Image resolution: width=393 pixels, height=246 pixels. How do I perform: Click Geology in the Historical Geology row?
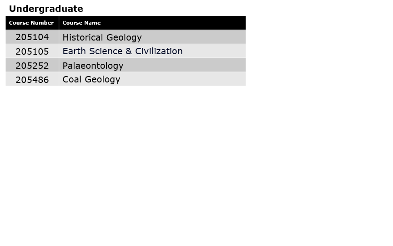coord(124,38)
